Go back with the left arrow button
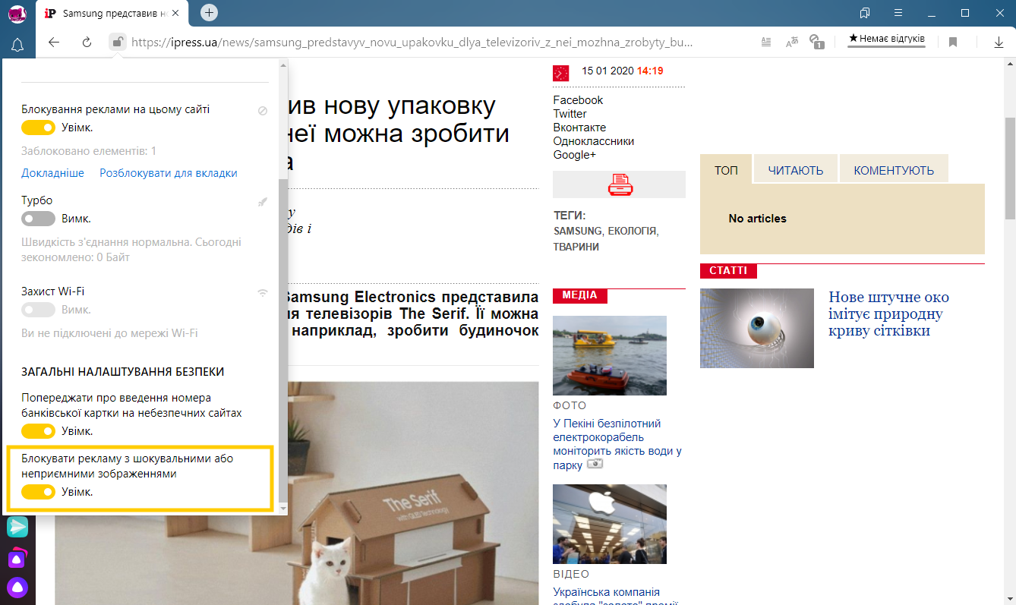The image size is (1016, 605). [x=54, y=43]
